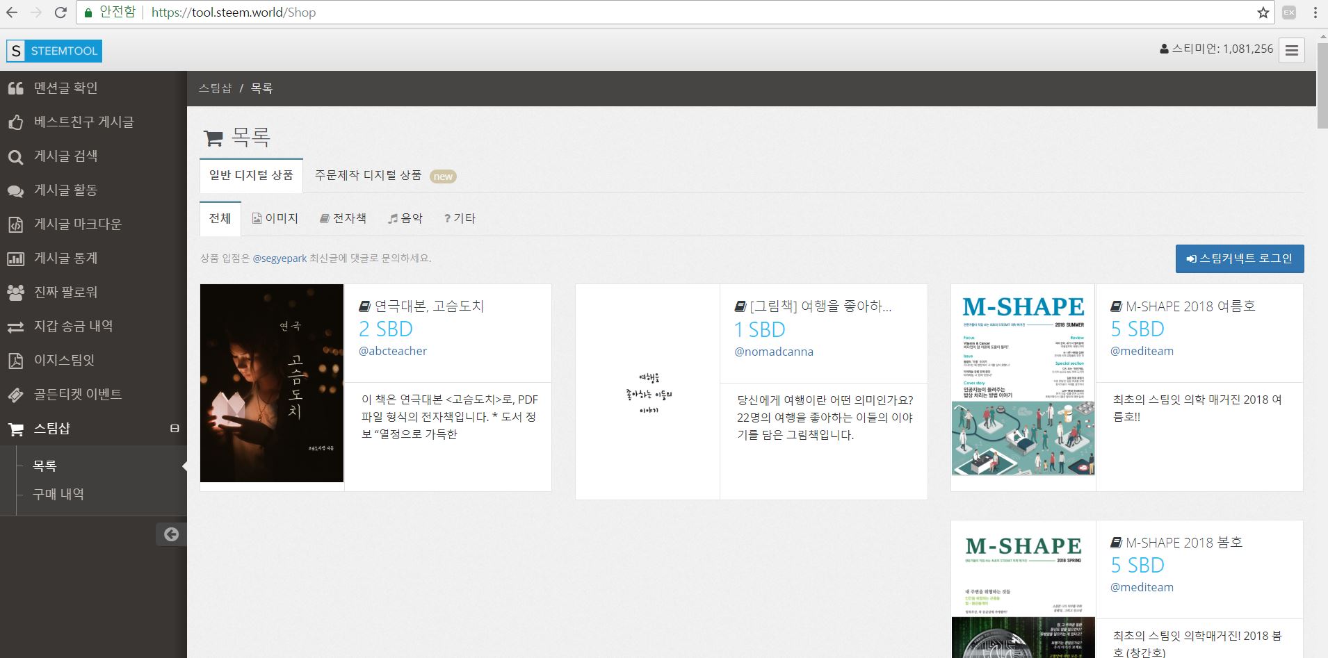Image resolution: width=1328 pixels, height=658 pixels.
Task: Click the M-SHAPE 2018 SUMMER cover thumbnail
Action: pos(1023,380)
